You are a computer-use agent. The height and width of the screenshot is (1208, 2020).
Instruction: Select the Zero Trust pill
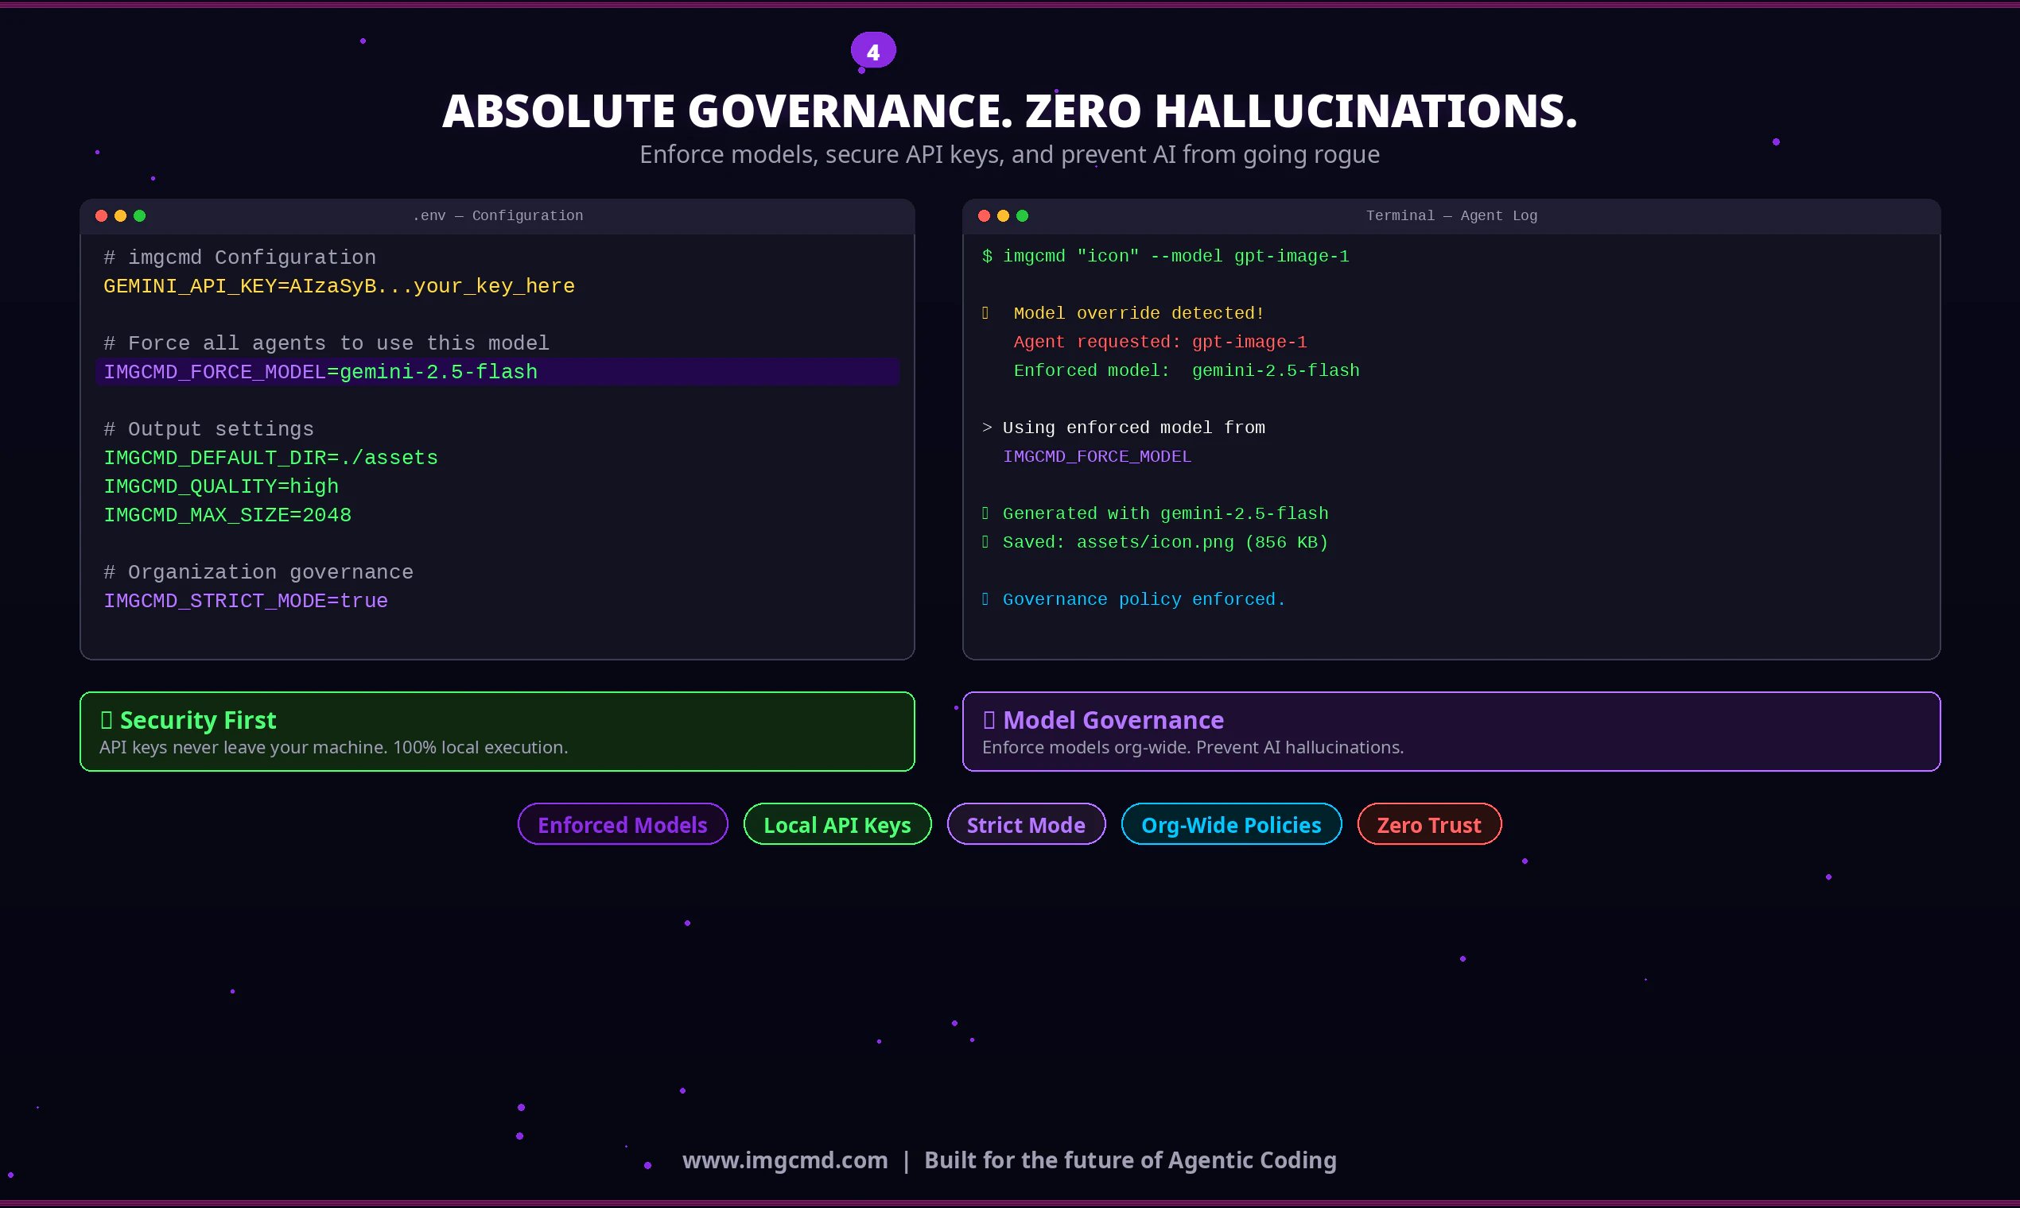pos(1428,825)
